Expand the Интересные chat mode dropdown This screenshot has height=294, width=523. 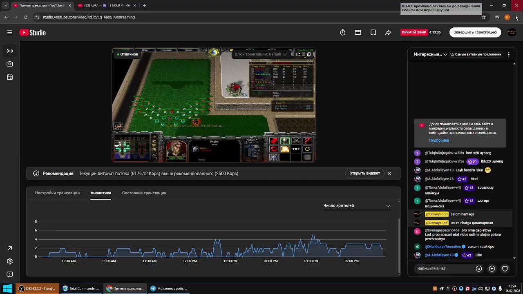pos(431,54)
